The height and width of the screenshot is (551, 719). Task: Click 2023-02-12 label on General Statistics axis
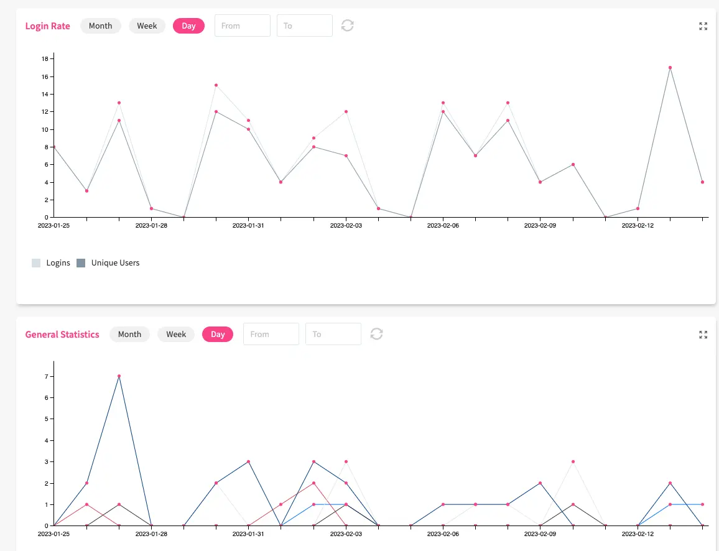tap(638, 534)
